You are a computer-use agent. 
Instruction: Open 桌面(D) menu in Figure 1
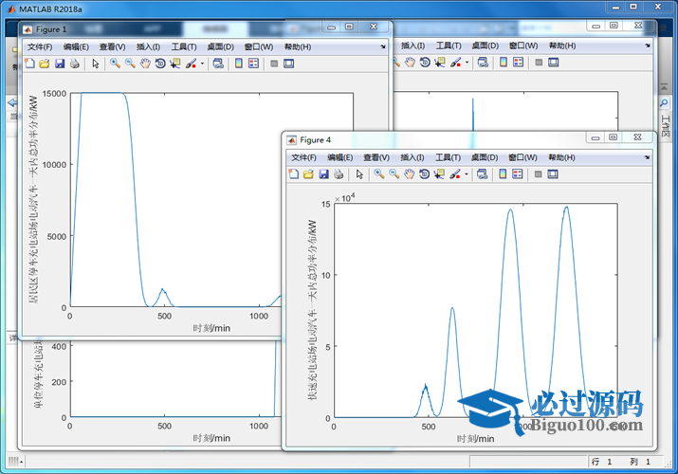tap(221, 46)
